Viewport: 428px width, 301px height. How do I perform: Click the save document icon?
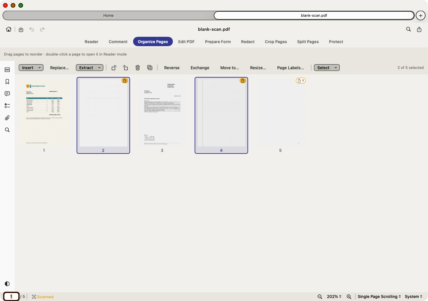21,29
